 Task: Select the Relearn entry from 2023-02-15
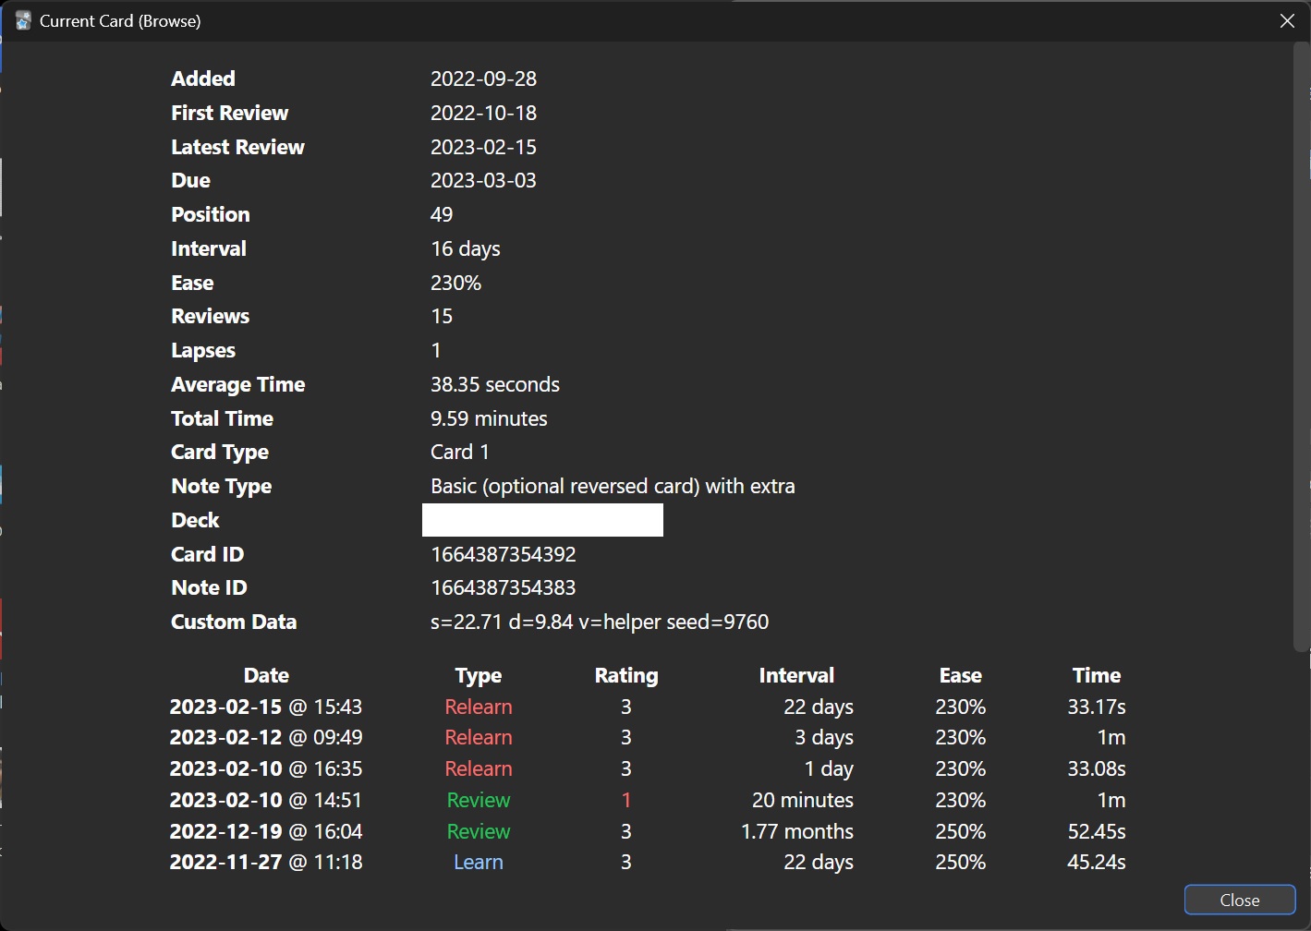pos(478,707)
